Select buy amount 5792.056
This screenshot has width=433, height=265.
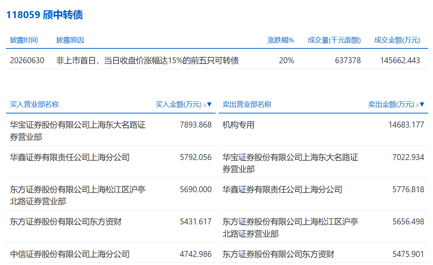[x=196, y=157]
